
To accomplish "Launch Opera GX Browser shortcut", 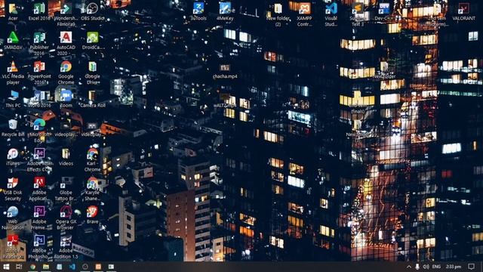I will (66, 218).
